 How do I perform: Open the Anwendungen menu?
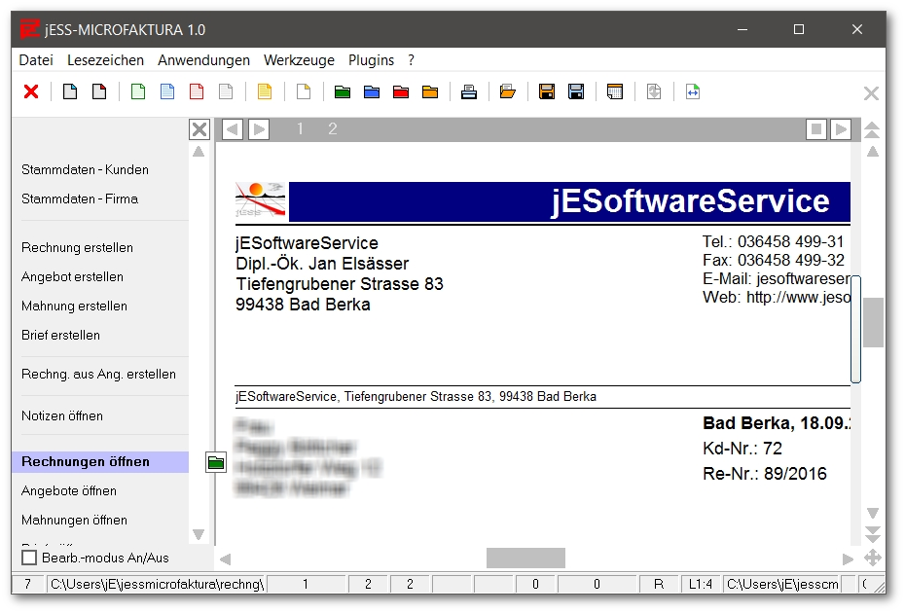(203, 60)
